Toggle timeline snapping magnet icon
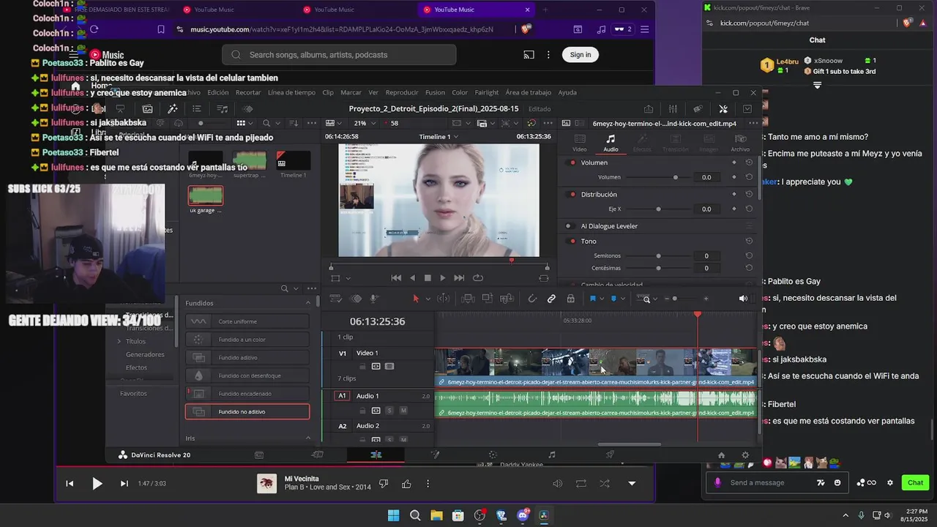The image size is (937, 527). pos(532,299)
